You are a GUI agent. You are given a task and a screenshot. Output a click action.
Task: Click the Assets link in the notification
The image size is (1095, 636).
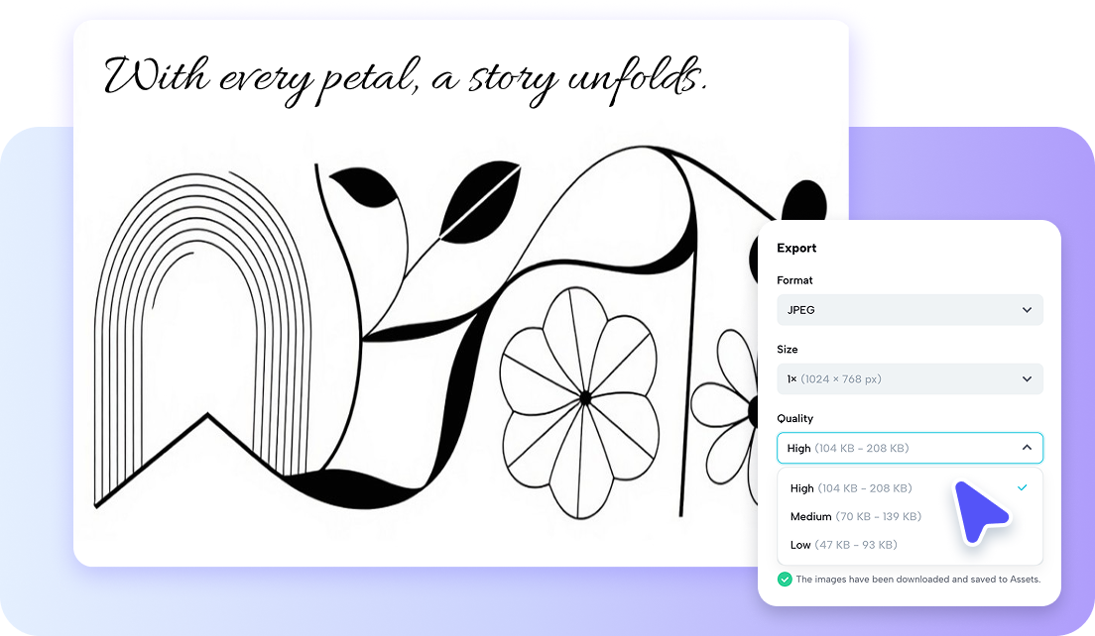click(x=1025, y=579)
